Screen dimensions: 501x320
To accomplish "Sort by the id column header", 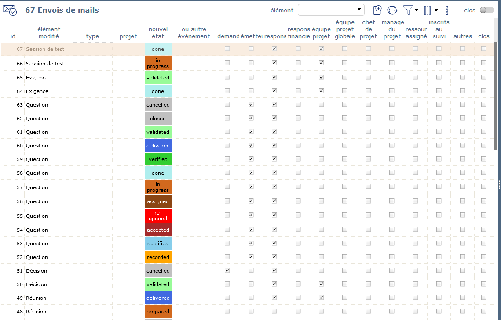I will (x=13, y=36).
